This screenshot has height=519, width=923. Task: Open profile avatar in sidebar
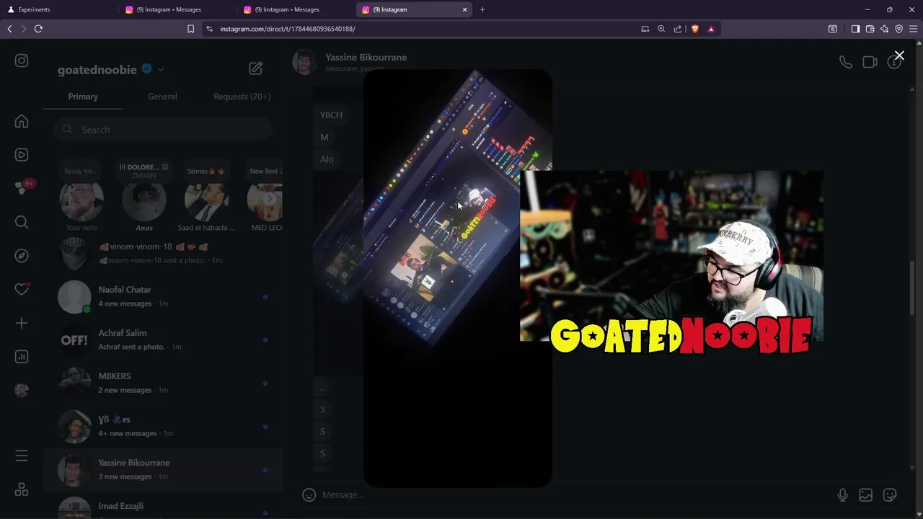pyautogui.click(x=22, y=390)
